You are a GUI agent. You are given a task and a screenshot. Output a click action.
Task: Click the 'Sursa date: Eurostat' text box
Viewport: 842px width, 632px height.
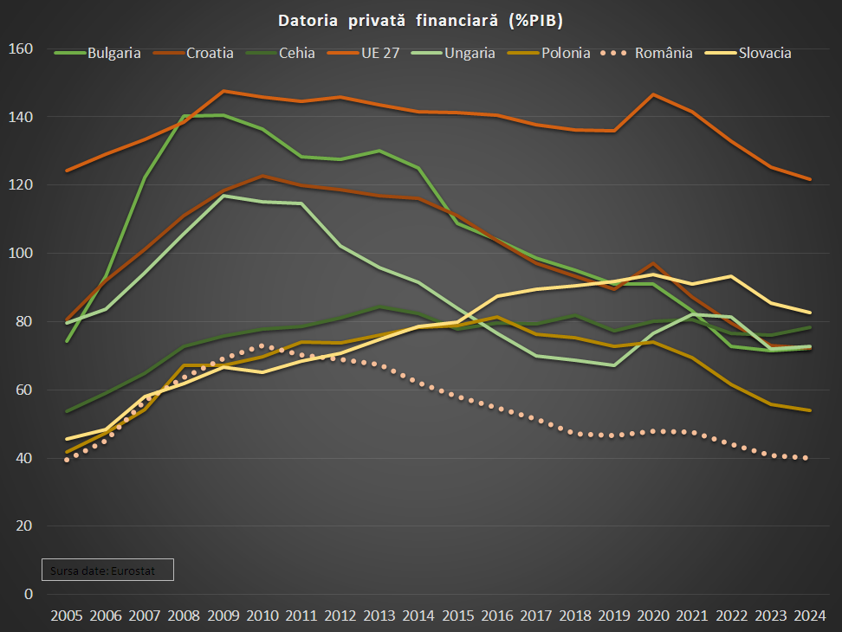108,570
